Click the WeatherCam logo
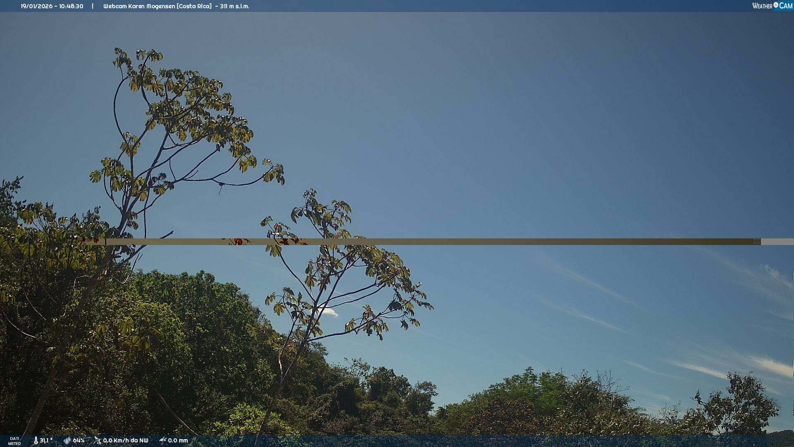This screenshot has height=447, width=794. (772, 6)
